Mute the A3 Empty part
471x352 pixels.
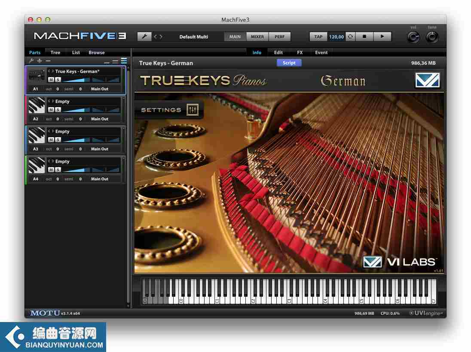51,140
